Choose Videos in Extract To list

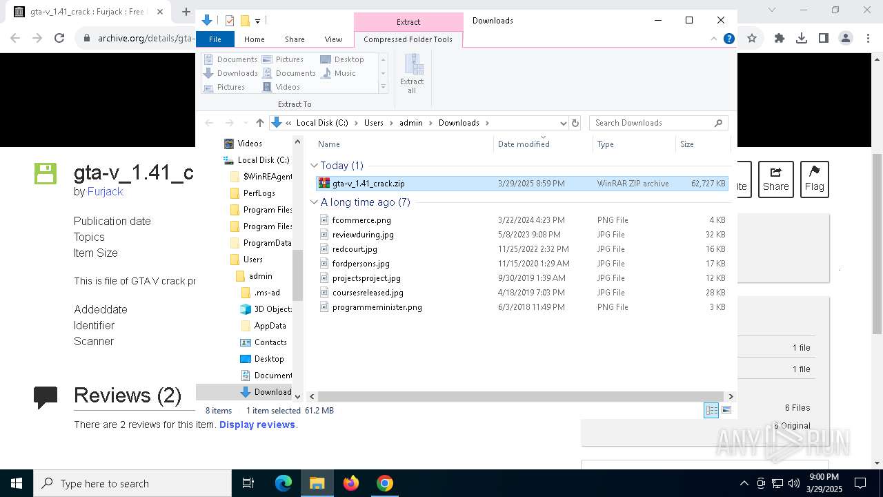tap(281, 87)
